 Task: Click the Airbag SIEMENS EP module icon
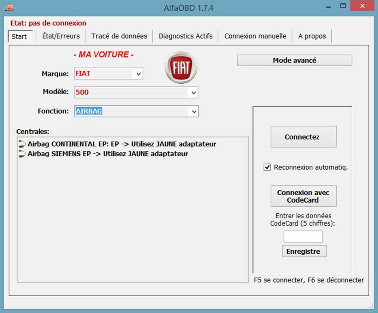coord(21,154)
